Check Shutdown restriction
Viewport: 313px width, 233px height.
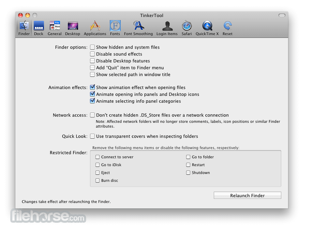coord(188,173)
